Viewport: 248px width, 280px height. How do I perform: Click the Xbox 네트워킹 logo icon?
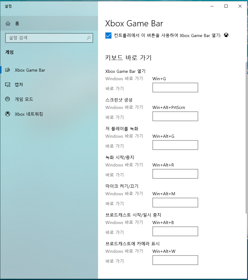8,114
